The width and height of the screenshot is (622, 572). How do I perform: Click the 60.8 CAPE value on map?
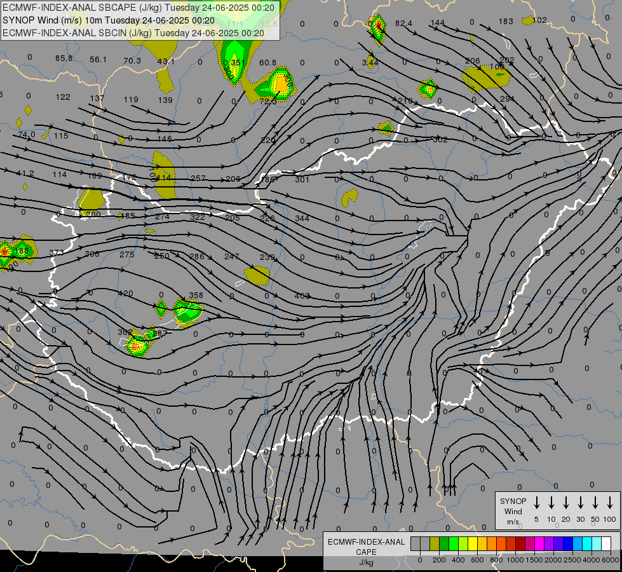[x=267, y=63]
